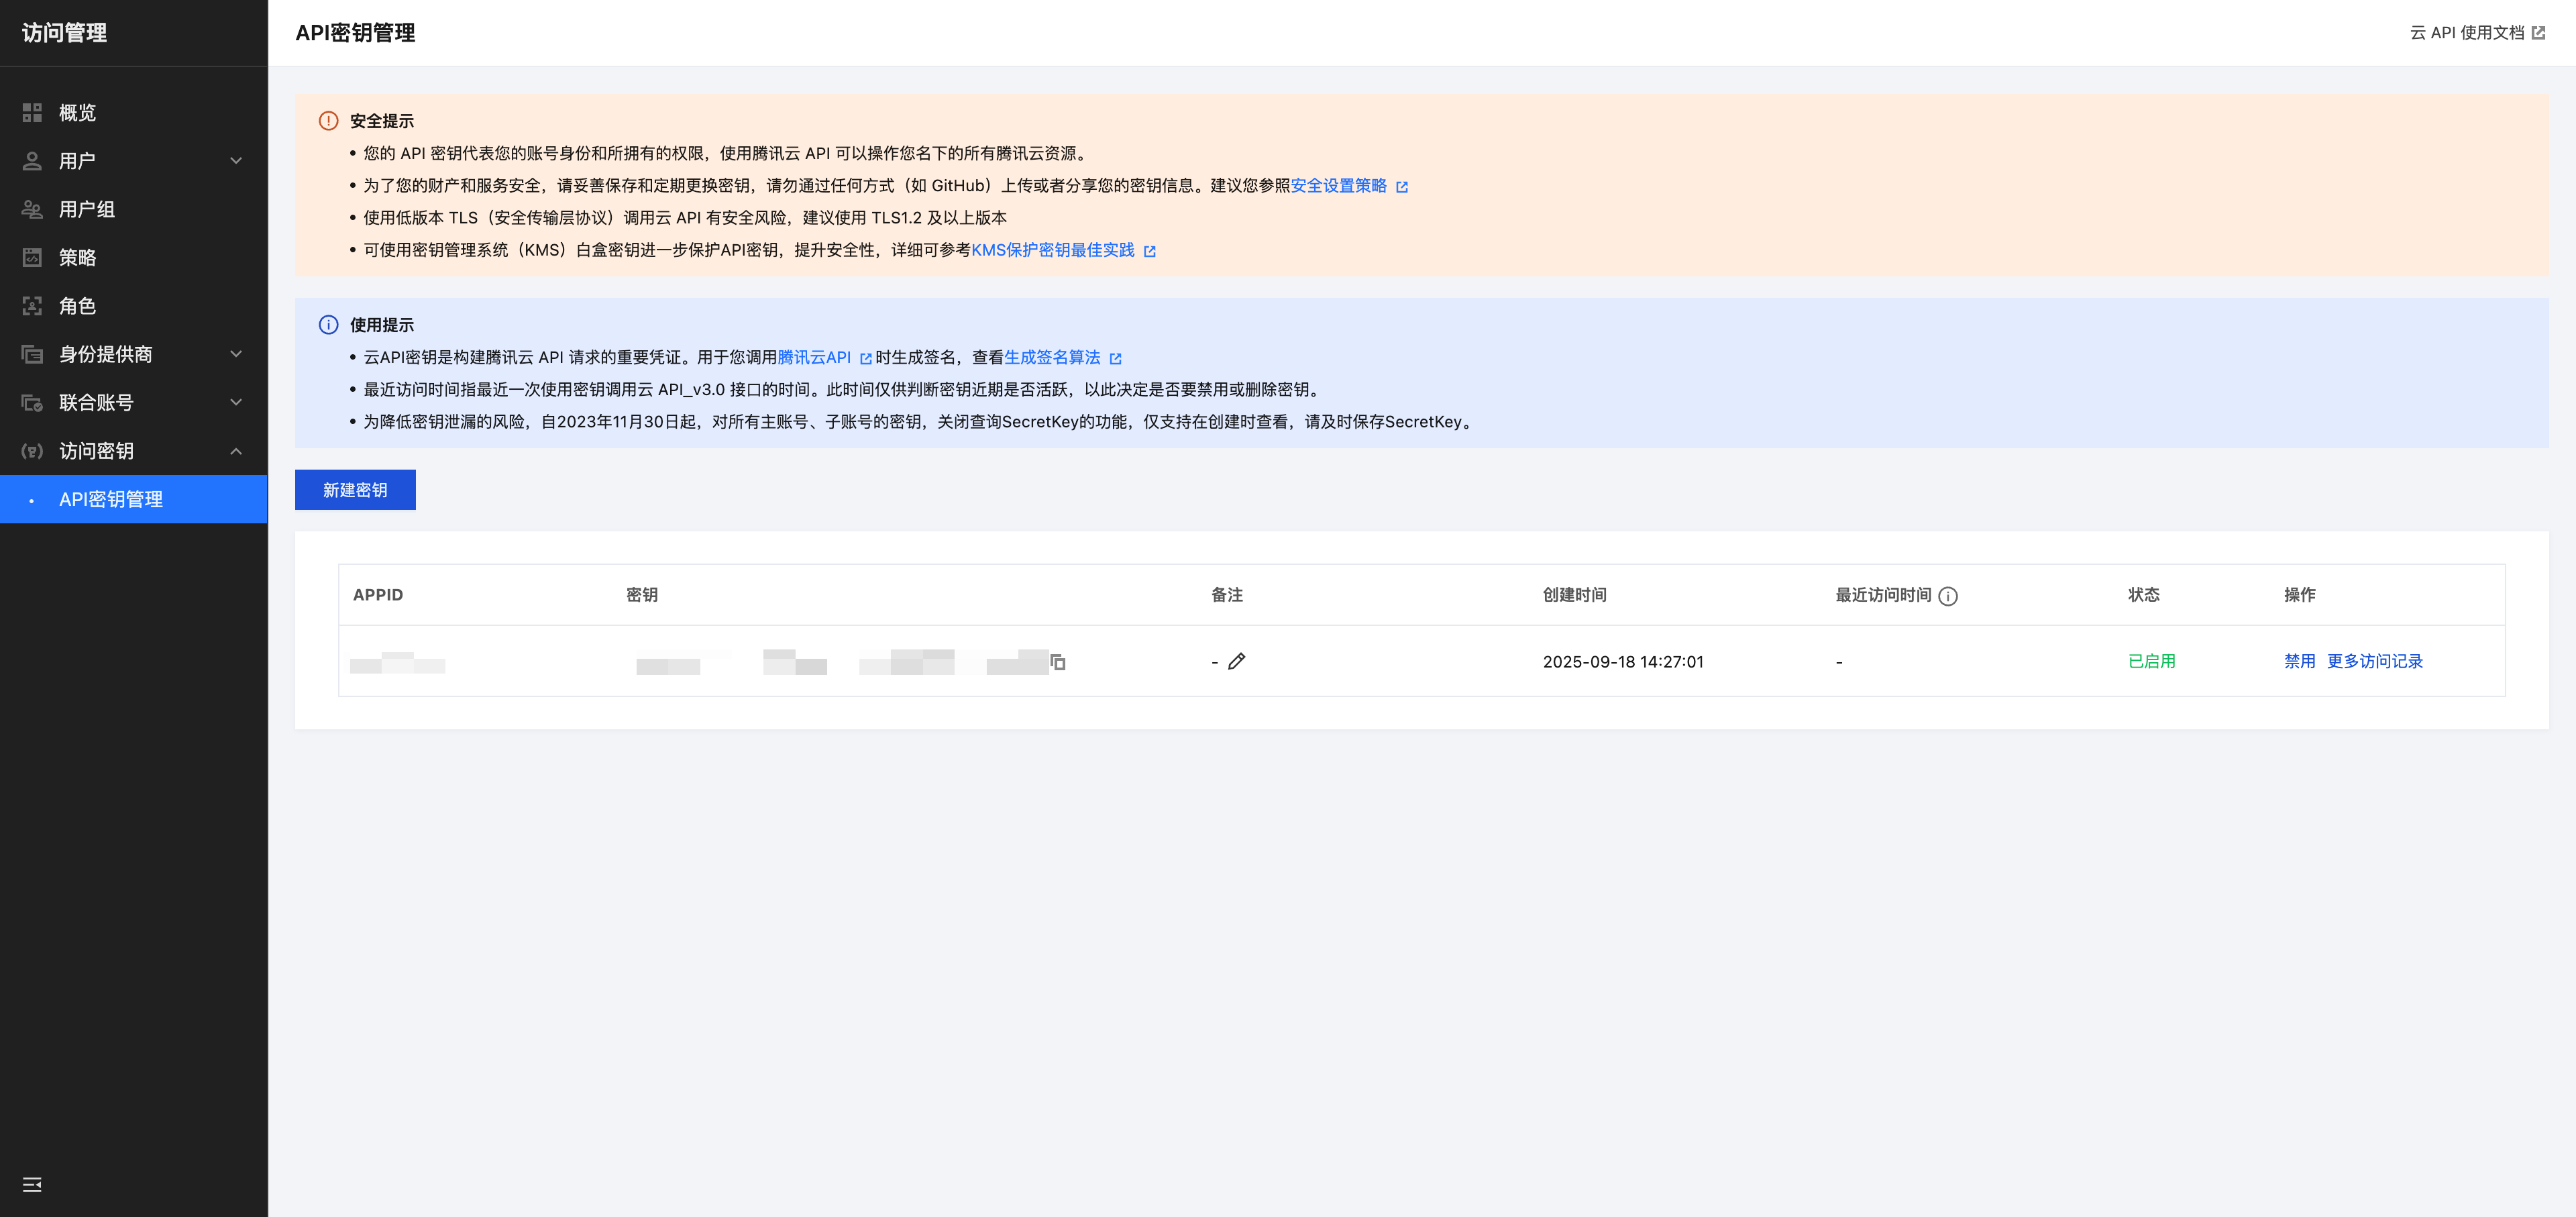Open the KMS保护密钥最佳实践 link
This screenshot has height=1217, width=2576.
[1053, 250]
